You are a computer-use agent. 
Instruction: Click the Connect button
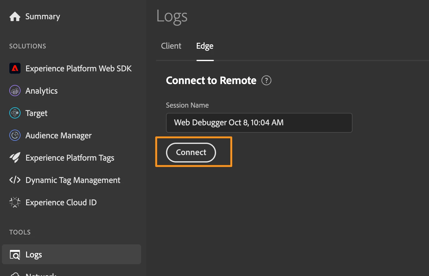click(x=191, y=152)
